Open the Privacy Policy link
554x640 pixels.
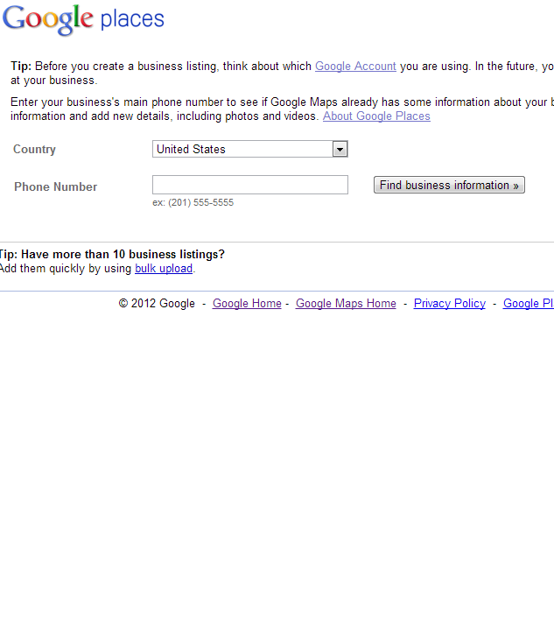point(450,303)
